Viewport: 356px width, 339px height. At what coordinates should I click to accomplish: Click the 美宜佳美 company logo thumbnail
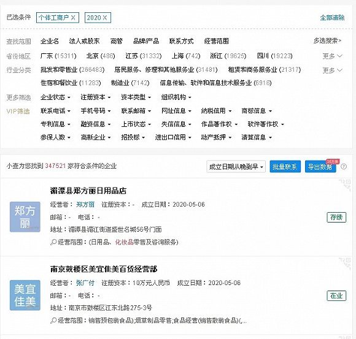point(25,295)
